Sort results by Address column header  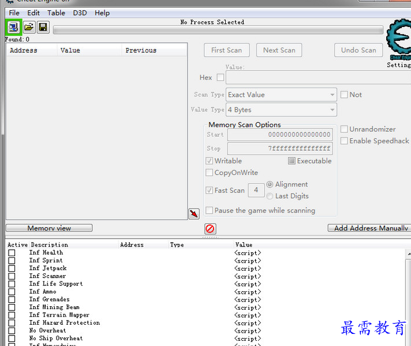[x=31, y=50]
